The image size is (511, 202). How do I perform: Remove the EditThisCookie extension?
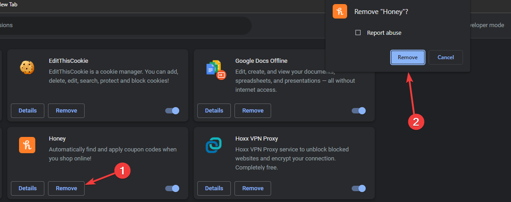[x=67, y=111]
